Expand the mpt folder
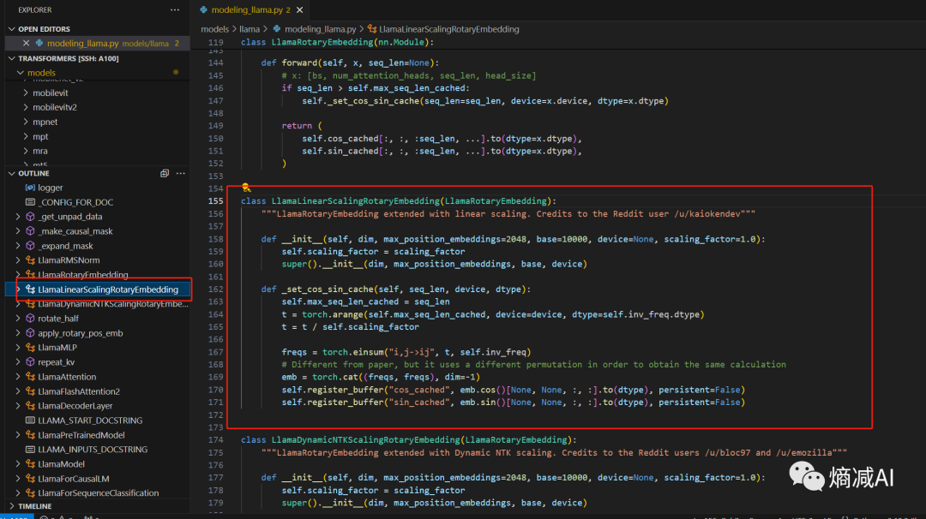The image size is (926, 519). click(26, 136)
